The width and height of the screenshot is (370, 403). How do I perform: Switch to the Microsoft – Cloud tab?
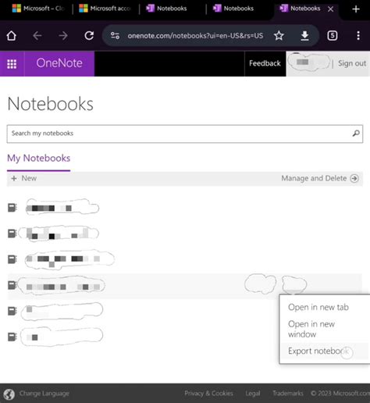[38, 9]
